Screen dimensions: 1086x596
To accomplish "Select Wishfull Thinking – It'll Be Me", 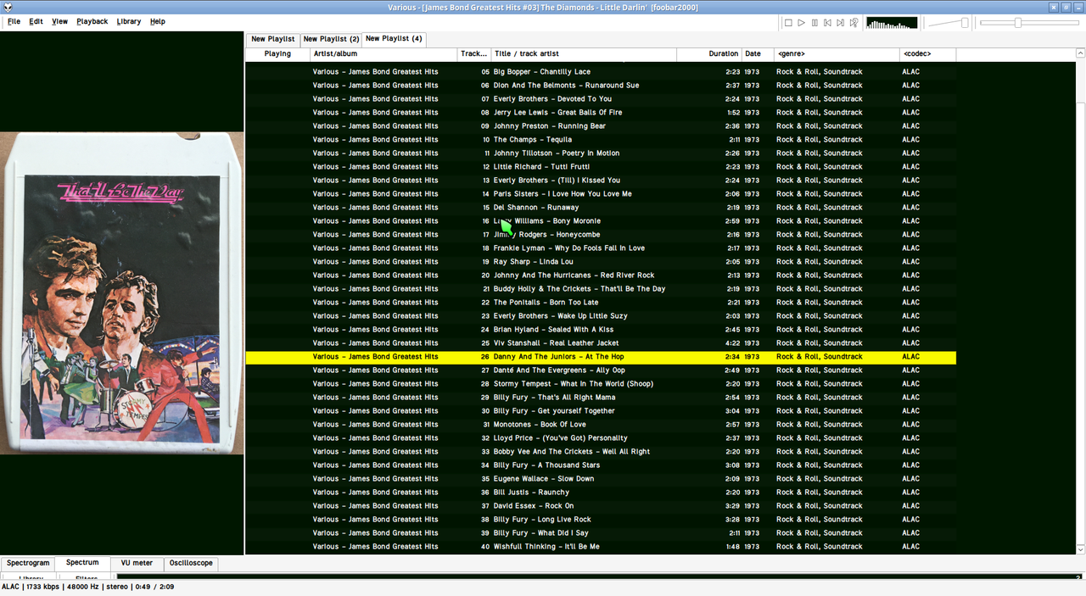I will [601, 547].
